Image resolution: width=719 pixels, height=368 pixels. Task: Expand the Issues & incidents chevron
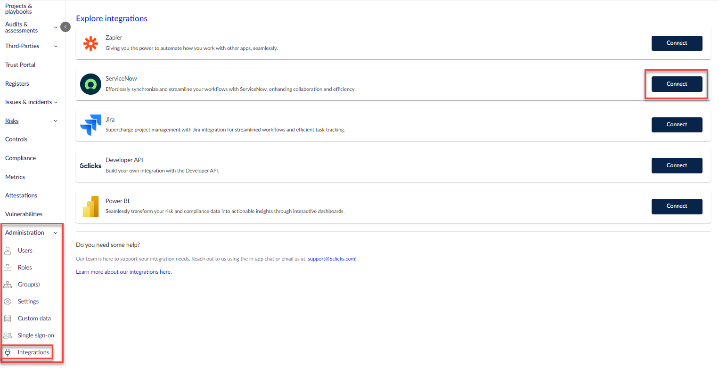(x=56, y=102)
